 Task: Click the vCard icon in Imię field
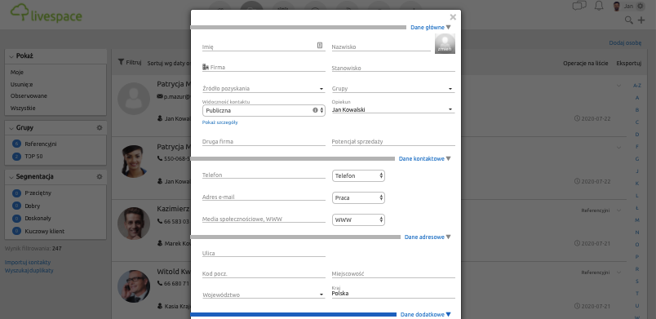pos(320,45)
